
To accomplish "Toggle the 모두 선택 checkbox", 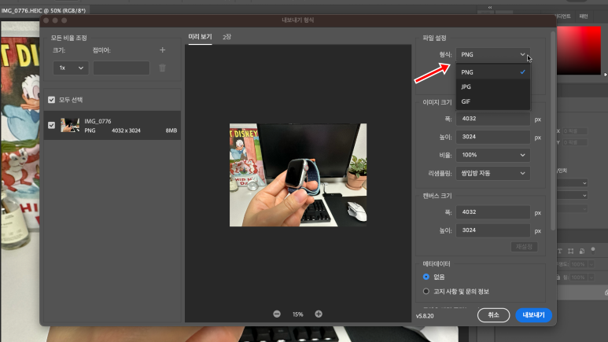I will tap(52, 100).
